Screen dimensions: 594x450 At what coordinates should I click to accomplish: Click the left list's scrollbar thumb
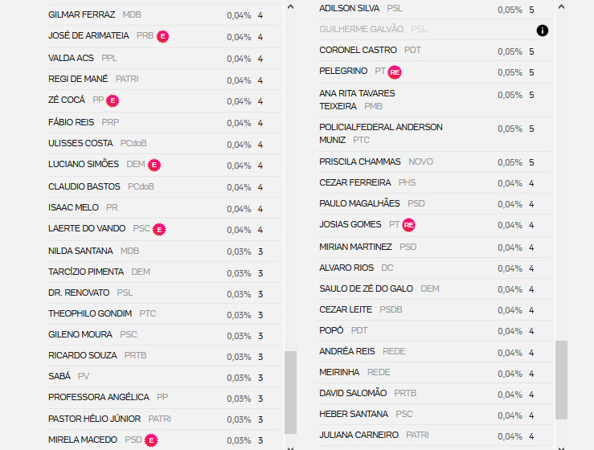pos(290,392)
